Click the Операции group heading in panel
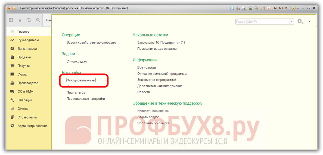323x155 pixels. pos(71,35)
